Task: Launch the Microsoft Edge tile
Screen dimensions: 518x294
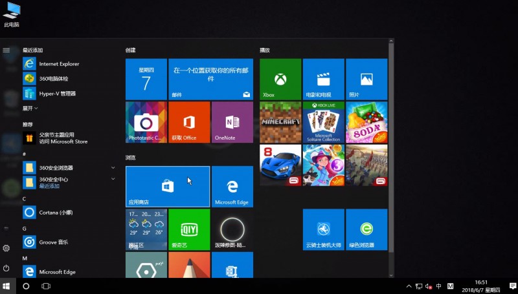Action: click(x=232, y=187)
